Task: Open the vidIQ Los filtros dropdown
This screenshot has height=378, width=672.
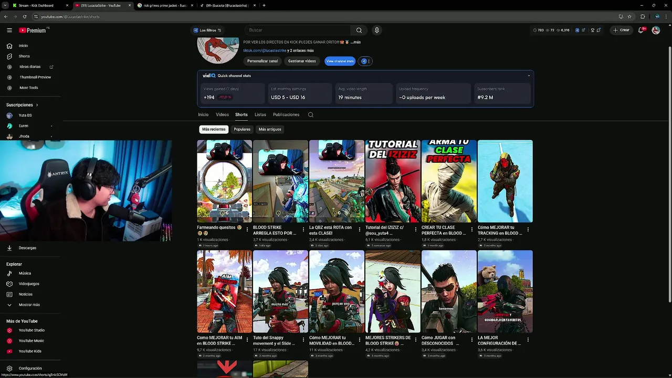Action: [x=207, y=30]
